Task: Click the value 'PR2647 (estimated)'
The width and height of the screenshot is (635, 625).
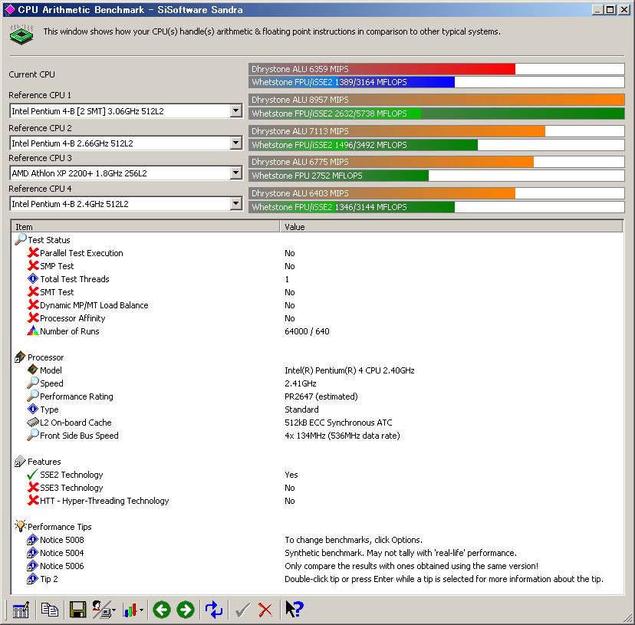Action: point(321,396)
